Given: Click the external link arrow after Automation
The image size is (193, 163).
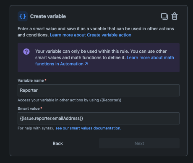Looking at the screenshot, I should point(86,64).
